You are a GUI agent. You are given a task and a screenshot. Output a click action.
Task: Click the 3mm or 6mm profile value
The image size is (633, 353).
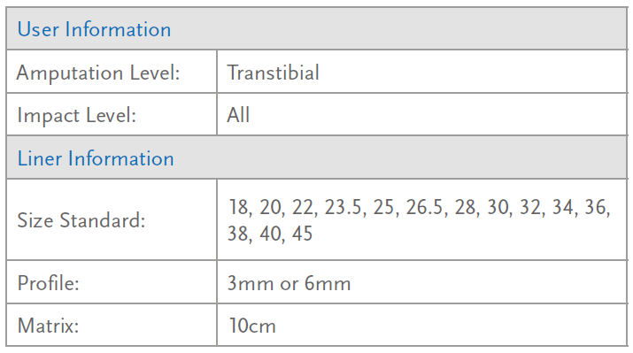coord(289,283)
